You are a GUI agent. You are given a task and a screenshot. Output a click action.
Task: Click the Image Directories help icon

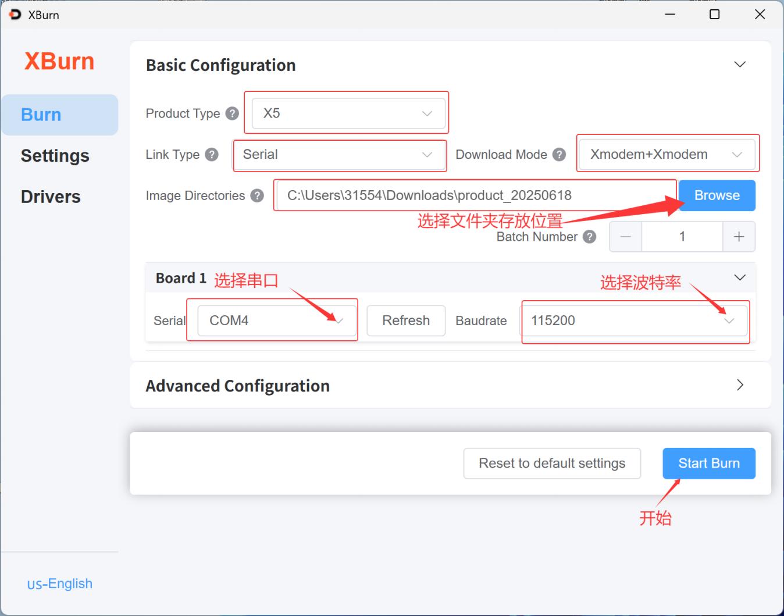[257, 196]
